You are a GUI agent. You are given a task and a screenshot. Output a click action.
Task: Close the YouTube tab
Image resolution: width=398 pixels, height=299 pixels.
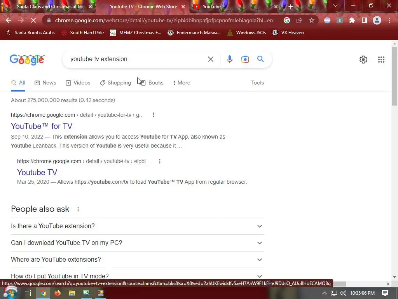pyautogui.click(x=276, y=7)
